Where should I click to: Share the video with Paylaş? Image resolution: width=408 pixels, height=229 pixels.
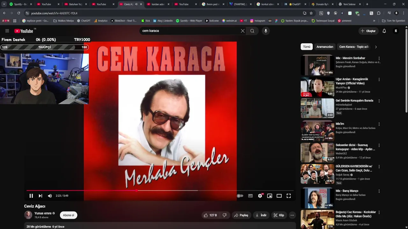(x=241, y=215)
